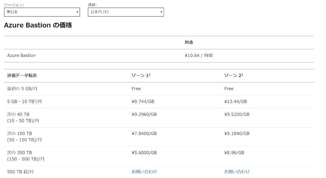Click the ¥8.96/GB price
The height and width of the screenshot is (178, 326).
234,153
